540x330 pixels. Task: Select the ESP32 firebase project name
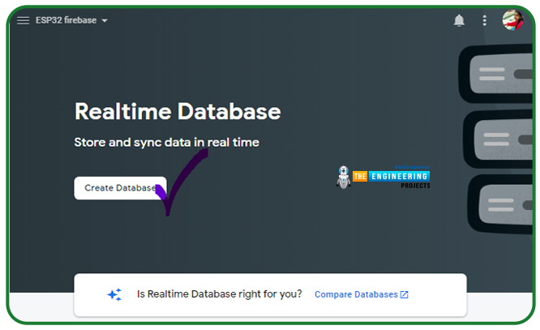pos(66,20)
